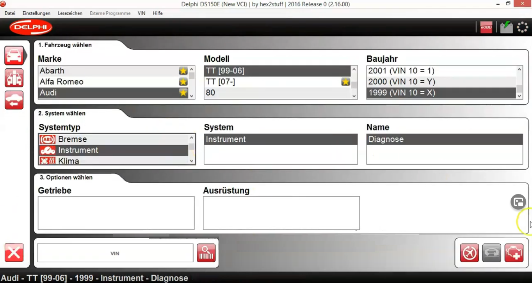
Task: Toggle favorite star for TT [07-]
Action: click(x=345, y=82)
